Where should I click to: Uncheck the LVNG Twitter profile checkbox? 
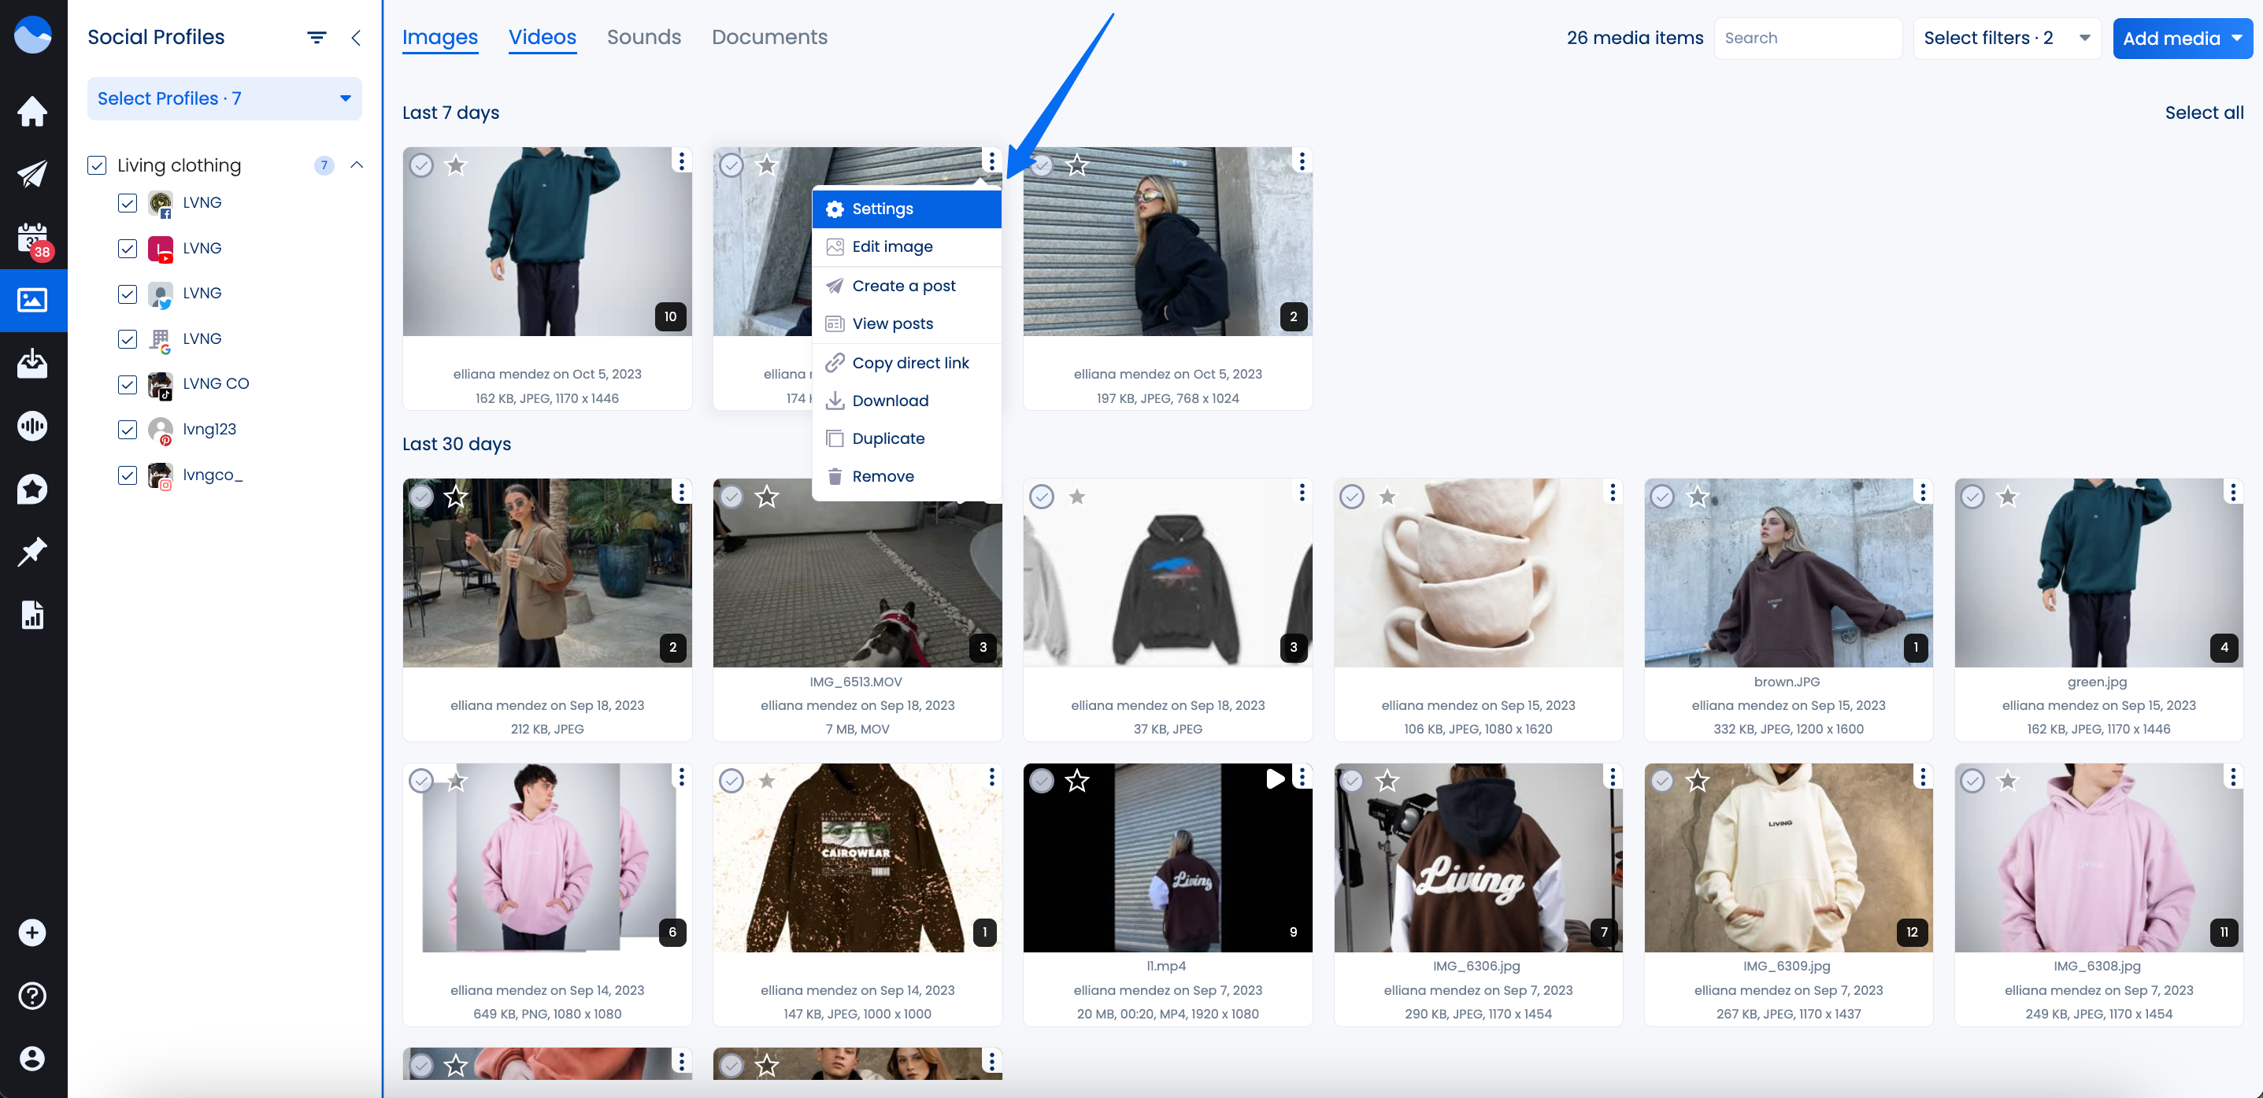[x=128, y=294]
